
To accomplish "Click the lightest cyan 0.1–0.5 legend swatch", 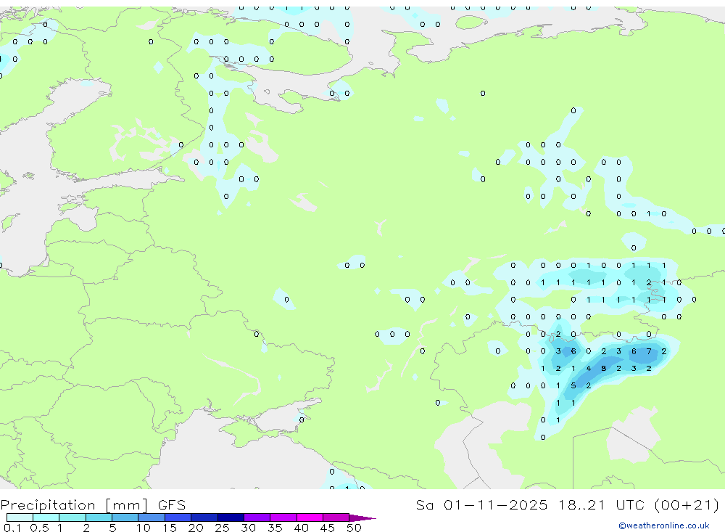I will pyautogui.click(x=20, y=517).
